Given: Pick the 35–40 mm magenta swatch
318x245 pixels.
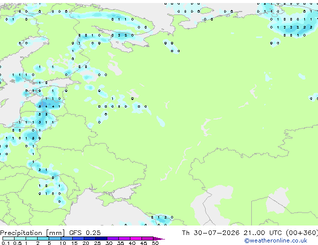Looking at the screenshot, I should [124, 238].
